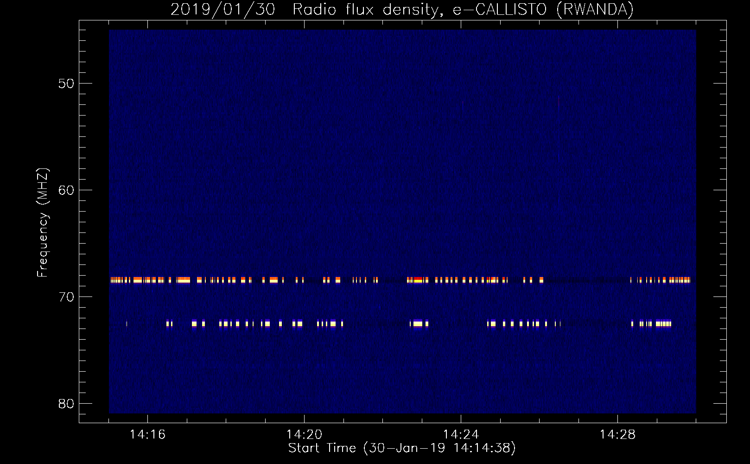Screen dimensions: 750x464
Task: Click the '14:24' time tick label
Action: 461,435
